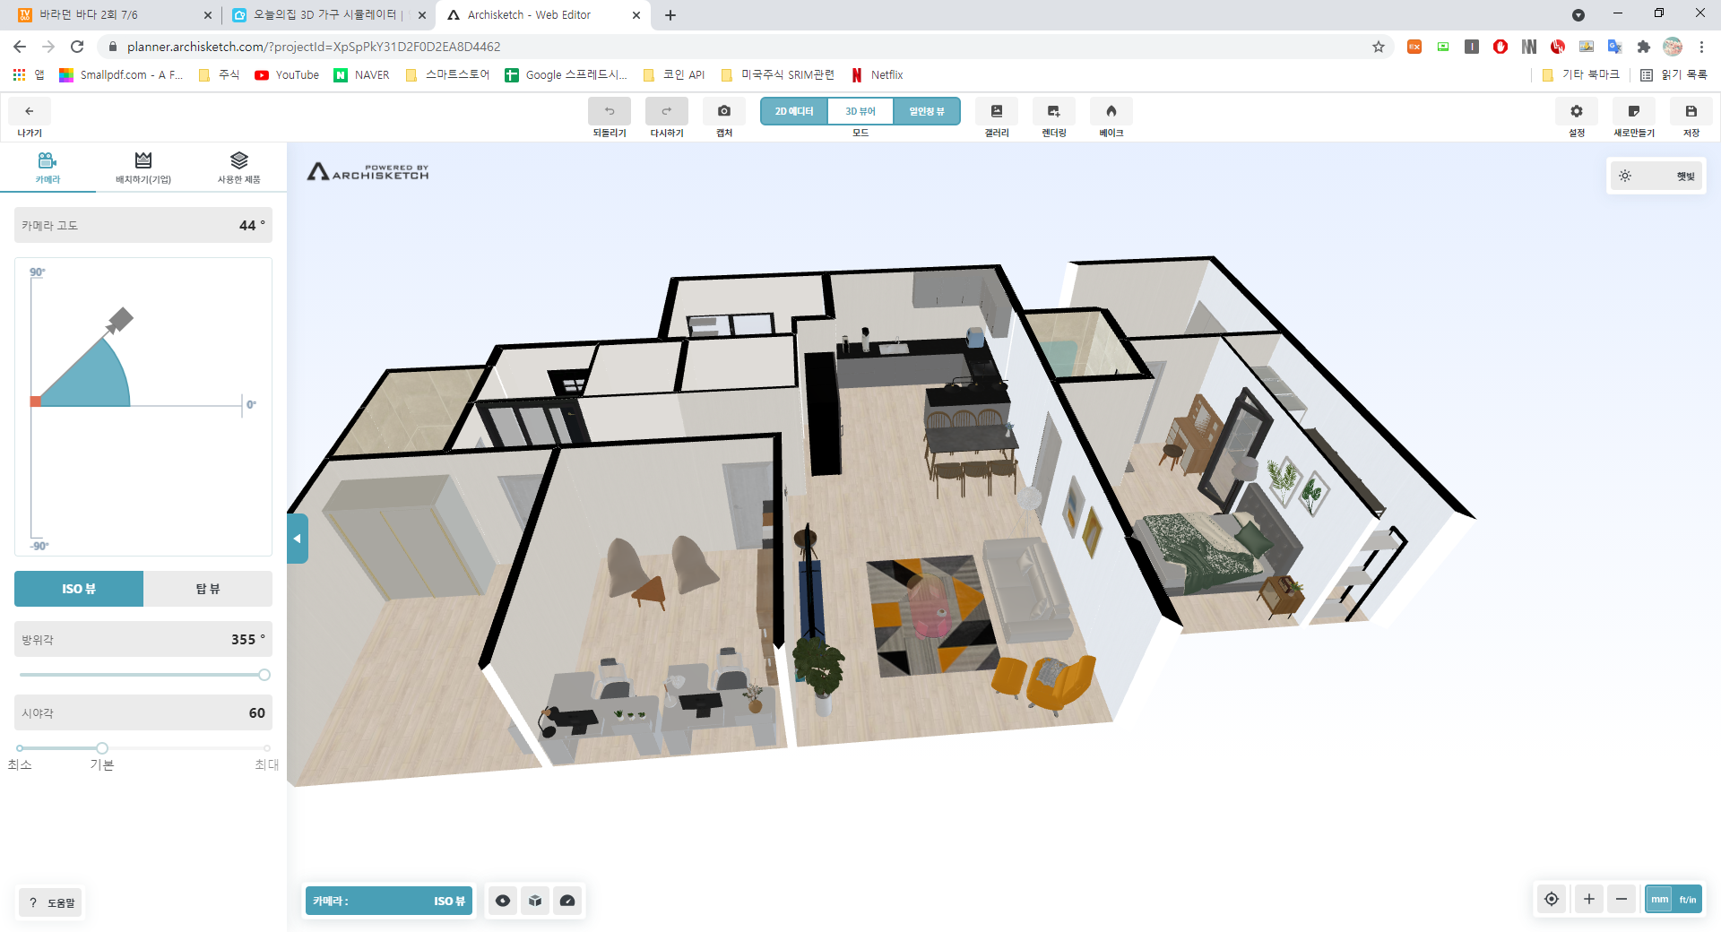
Task: Click the 시야각 slider handle
Action: (102, 748)
